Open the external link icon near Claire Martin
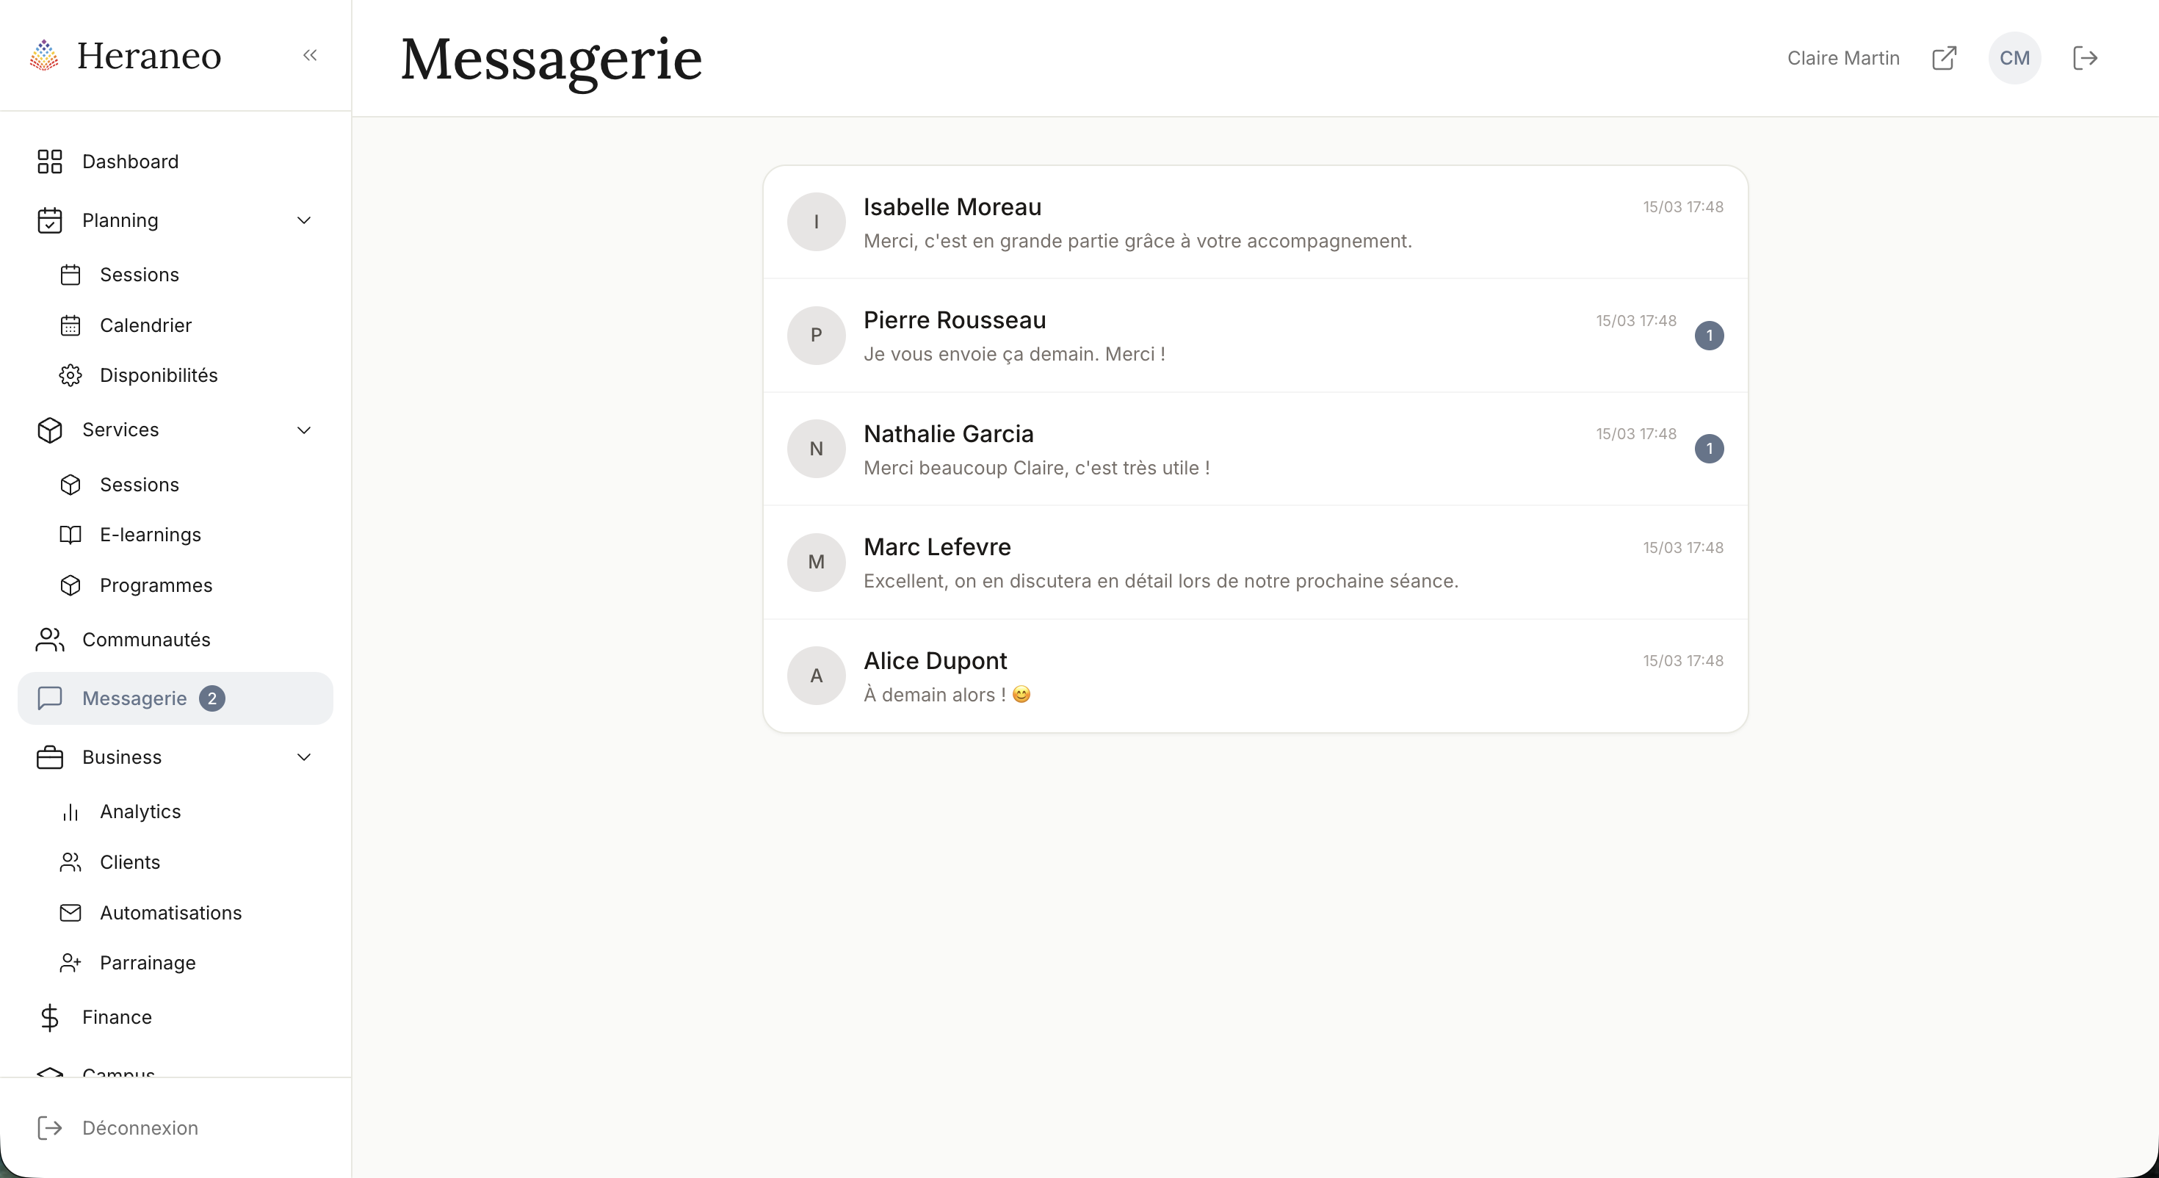This screenshot has height=1178, width=2159. coord(1946,58)
